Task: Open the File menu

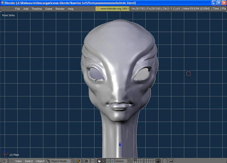Action: (17, 9)
